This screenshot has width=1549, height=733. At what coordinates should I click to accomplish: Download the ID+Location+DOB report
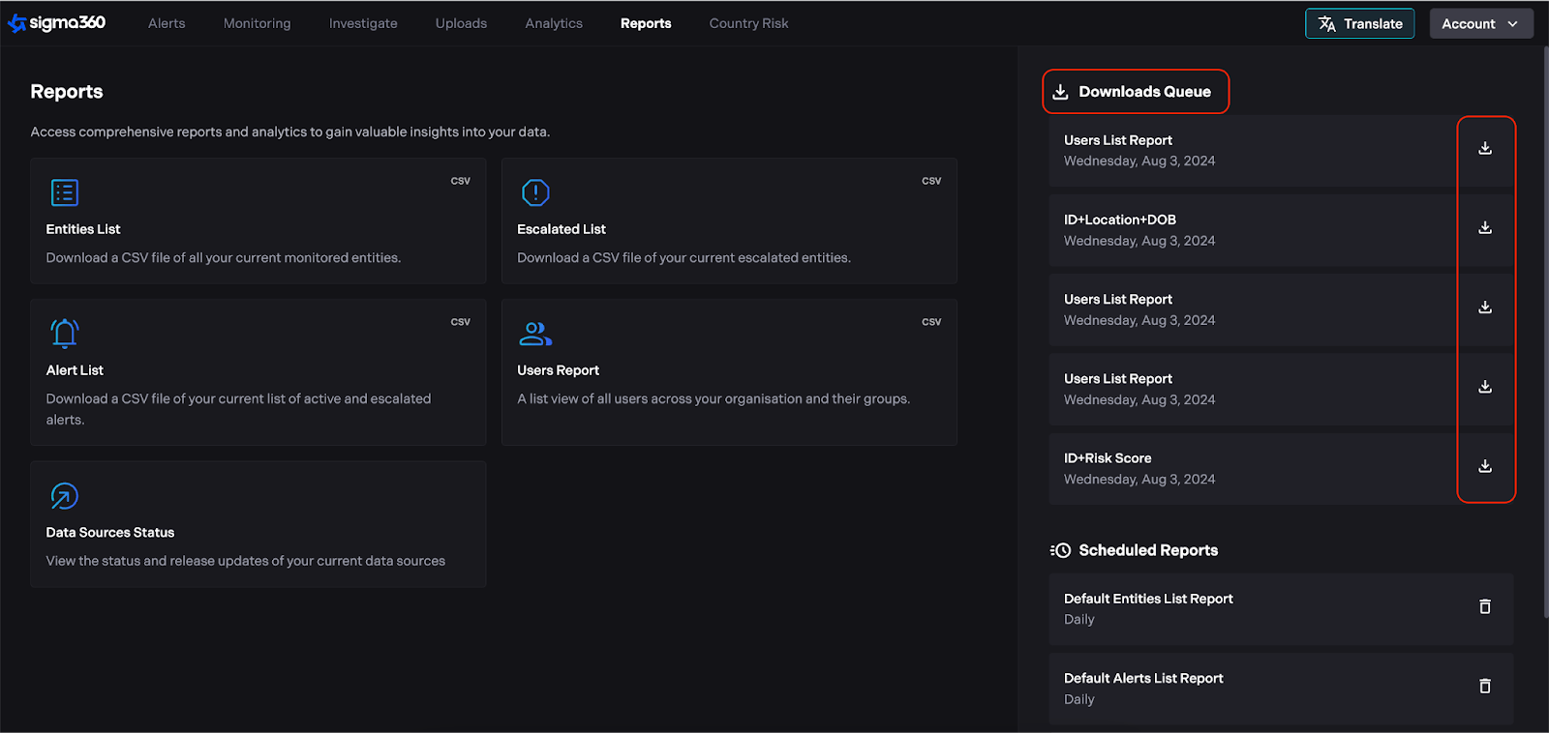point(1484,228)
